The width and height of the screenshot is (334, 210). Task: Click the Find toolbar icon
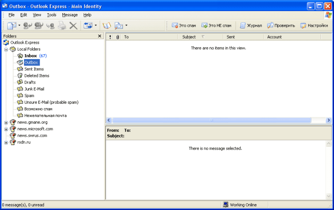coord(118,25)
